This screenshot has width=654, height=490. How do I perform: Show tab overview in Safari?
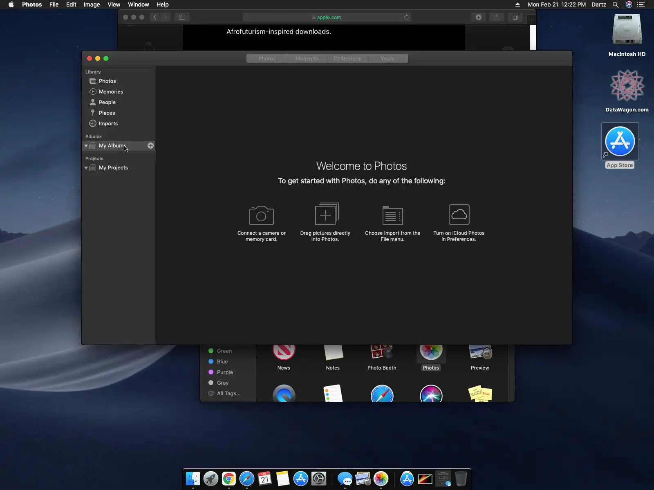click(x=515, y=17)
